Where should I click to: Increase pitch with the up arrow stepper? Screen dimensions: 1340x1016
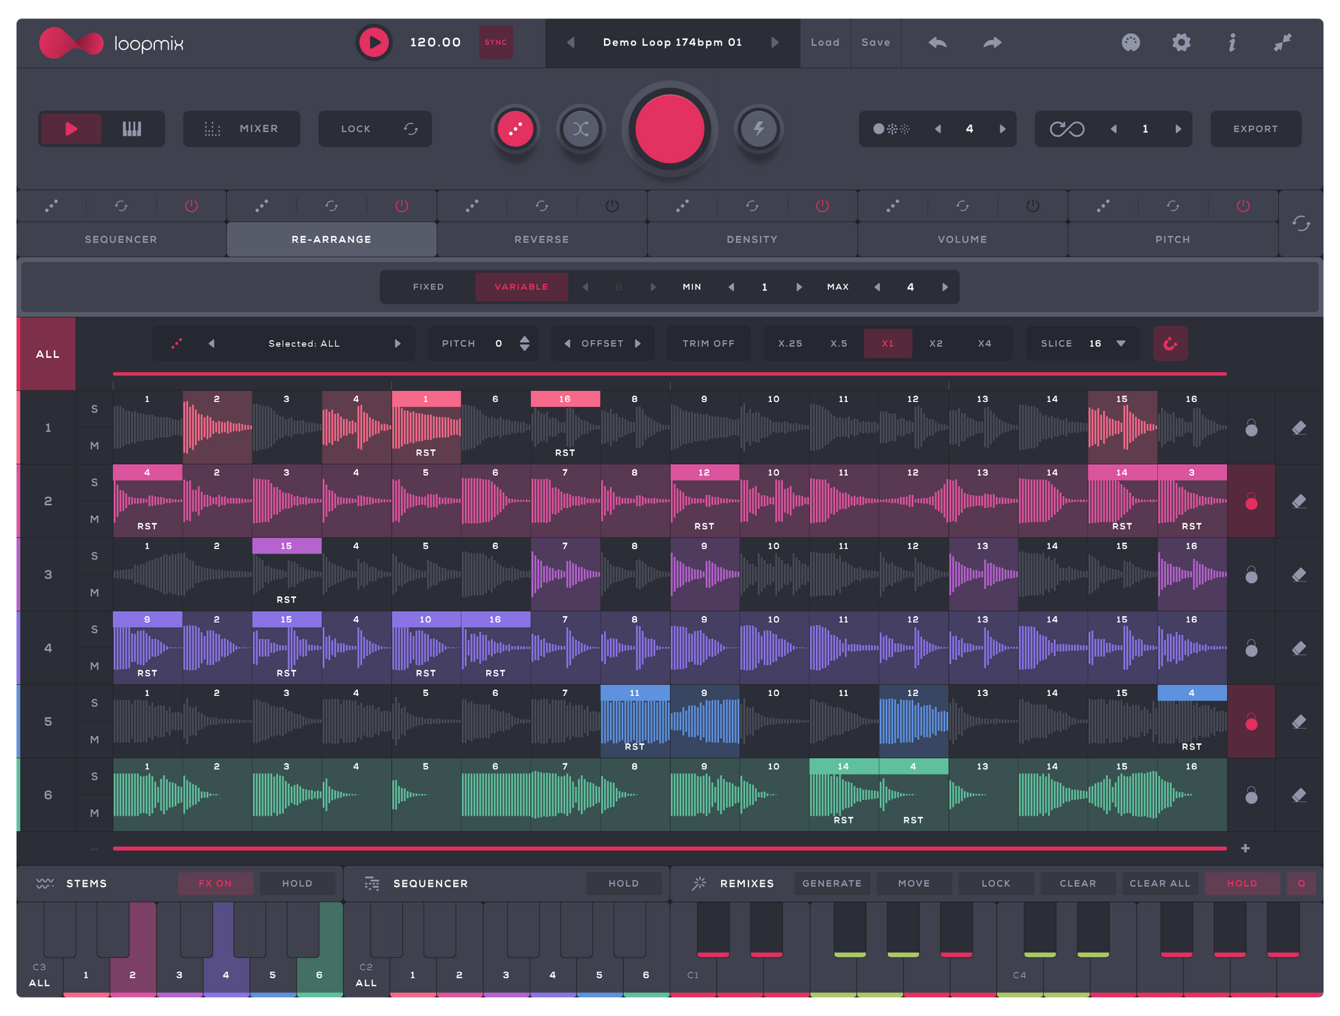[524, 339]
